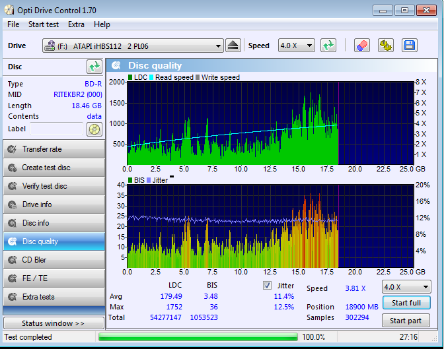Click the Test completed status text
Viewport: 444px width, 349px height.
[28, 337]
